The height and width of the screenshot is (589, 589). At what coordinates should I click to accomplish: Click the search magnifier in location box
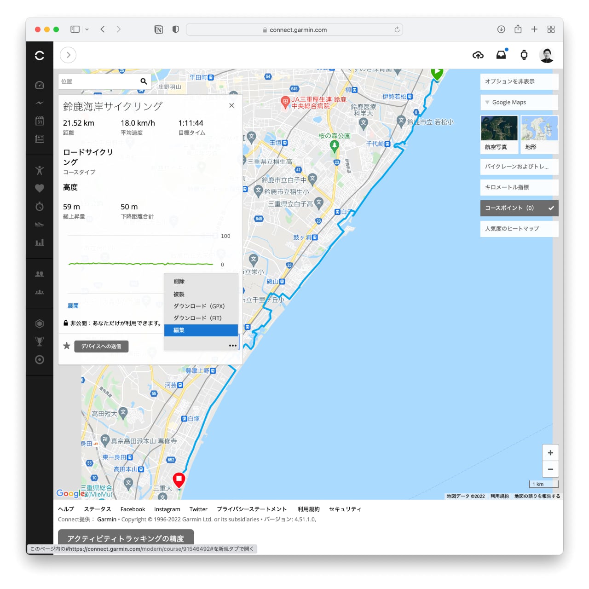coord(144,81)
